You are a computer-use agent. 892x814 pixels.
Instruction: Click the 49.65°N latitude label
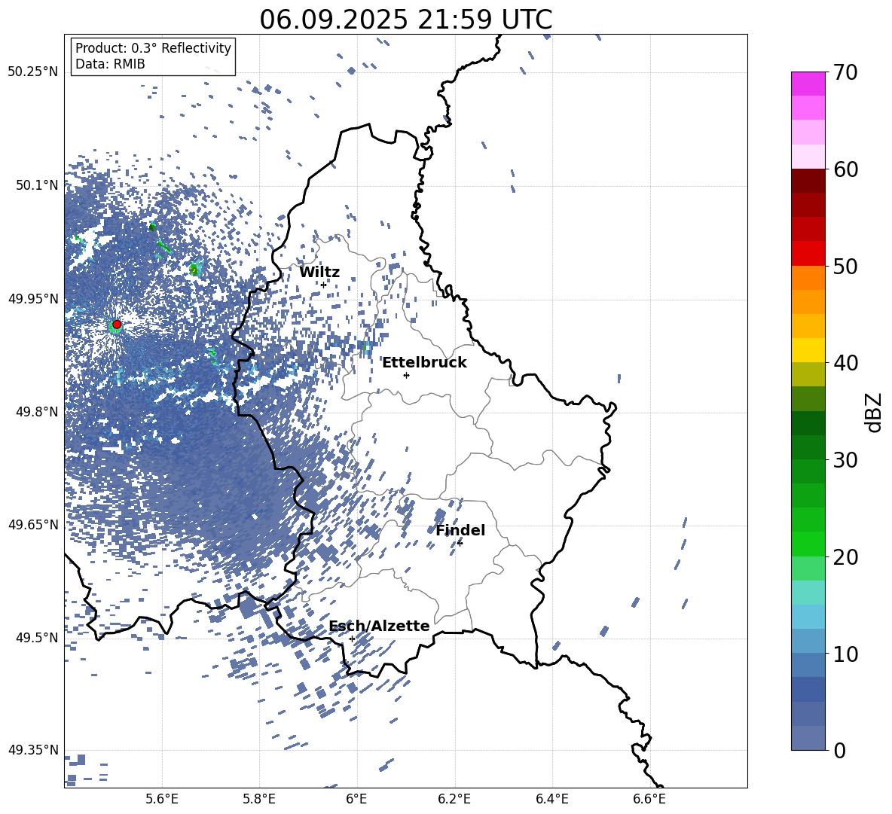[x=33, y=524]
